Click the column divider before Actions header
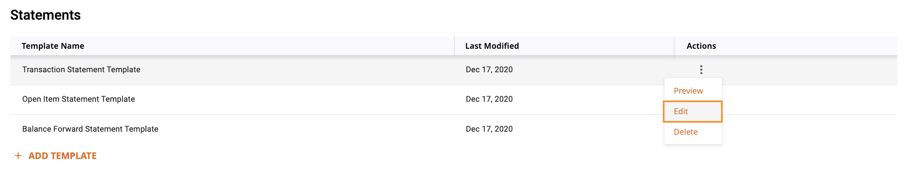 pos(675,46)
